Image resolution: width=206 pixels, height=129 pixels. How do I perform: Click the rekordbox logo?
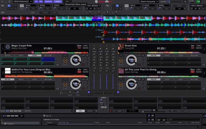pos(104,2)
